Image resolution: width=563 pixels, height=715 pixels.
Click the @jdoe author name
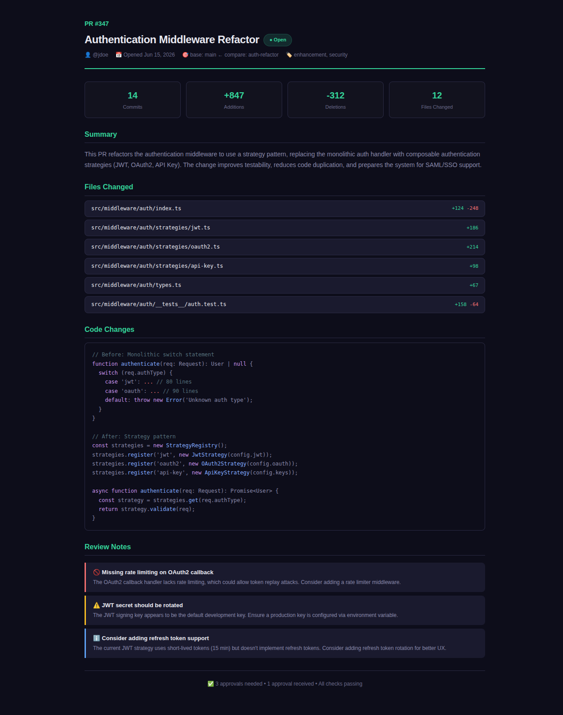(101, 55)
